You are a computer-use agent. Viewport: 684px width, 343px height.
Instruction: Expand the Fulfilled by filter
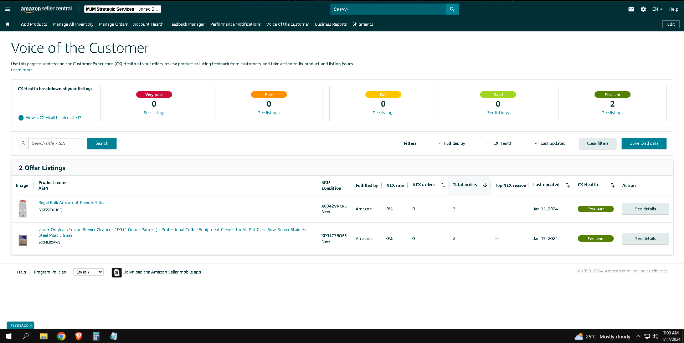[x=452, y=143]
